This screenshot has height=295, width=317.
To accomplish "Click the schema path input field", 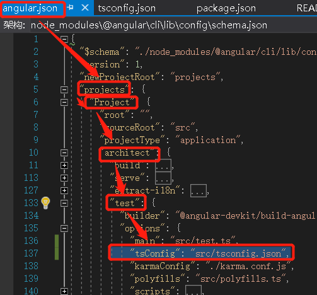I will click(x=173, y=26).
